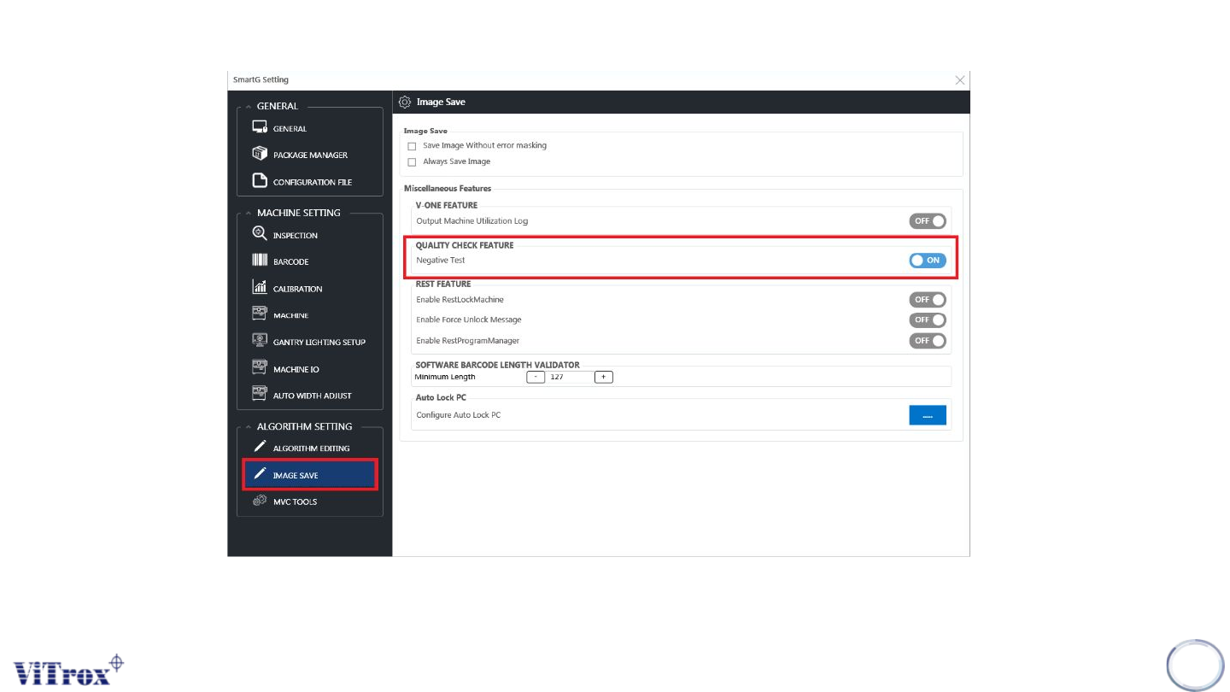Image resolution: width=1230 pixels, height=692 pixels.
Task: Open Package Manager box icon
Action: click(x=261, y=154)
